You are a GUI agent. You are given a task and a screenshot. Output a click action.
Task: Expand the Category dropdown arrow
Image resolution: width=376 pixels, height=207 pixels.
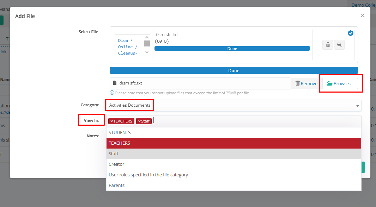358,106
